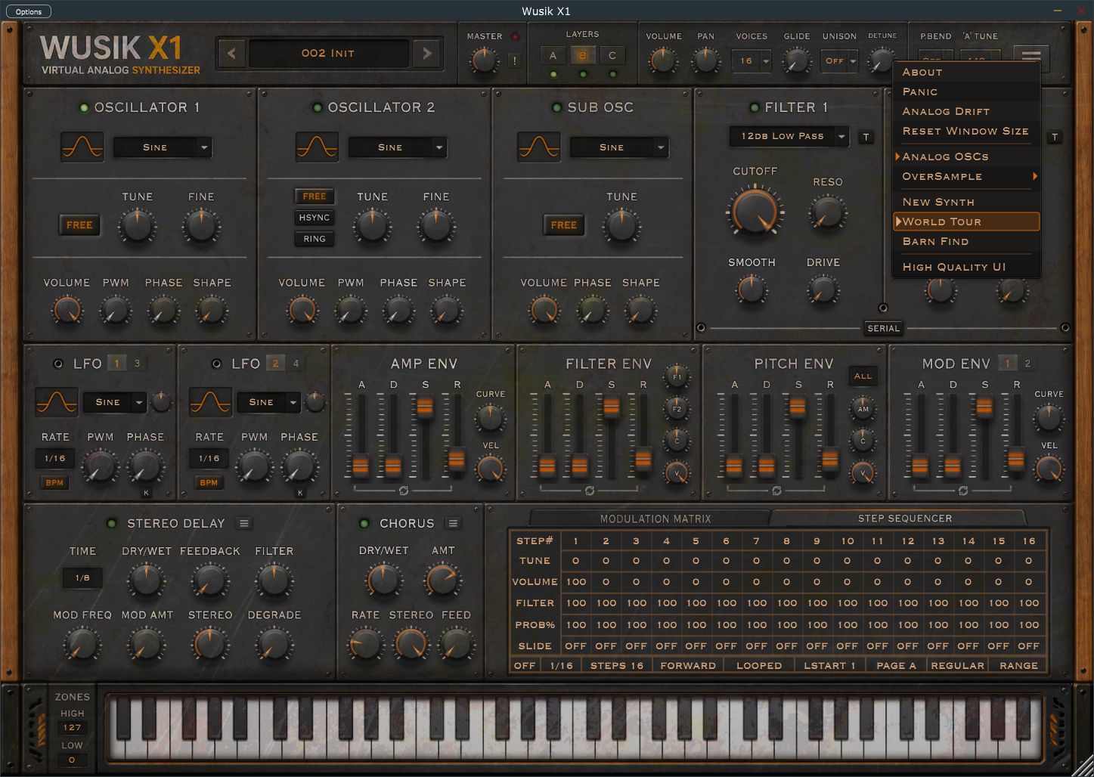
Task: Click the Mod Env loop link icon
Action: [963, 491]
